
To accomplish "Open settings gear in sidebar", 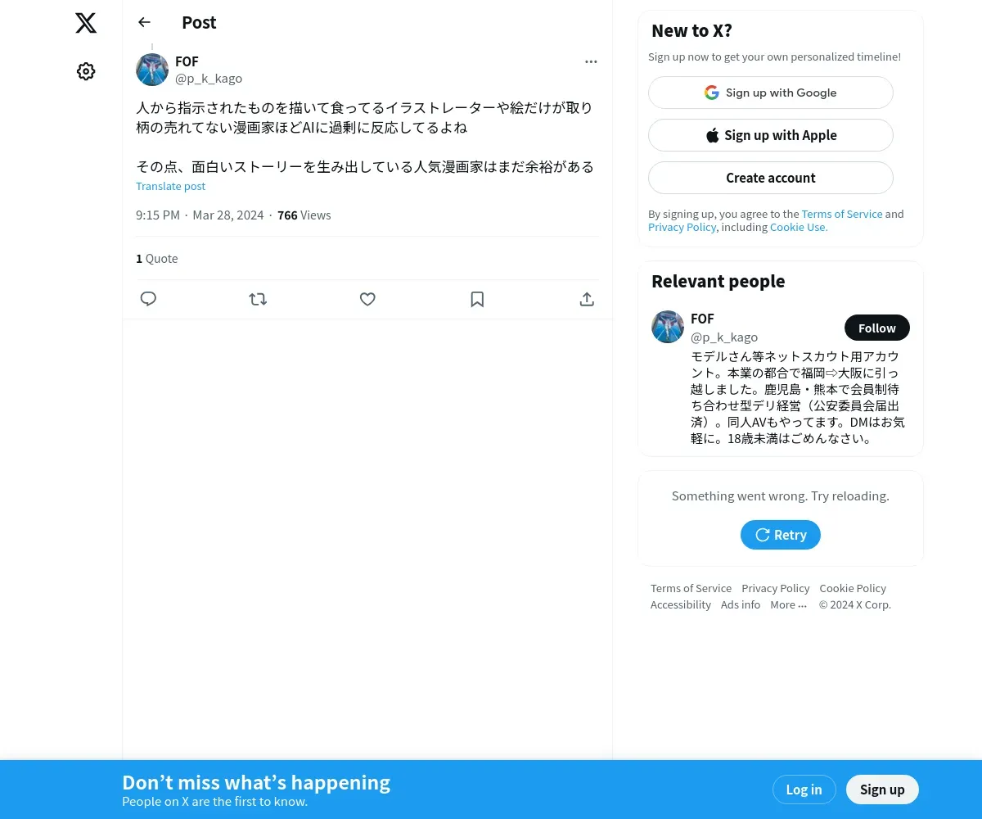I will pyautogui.click(x=86, y=72).
